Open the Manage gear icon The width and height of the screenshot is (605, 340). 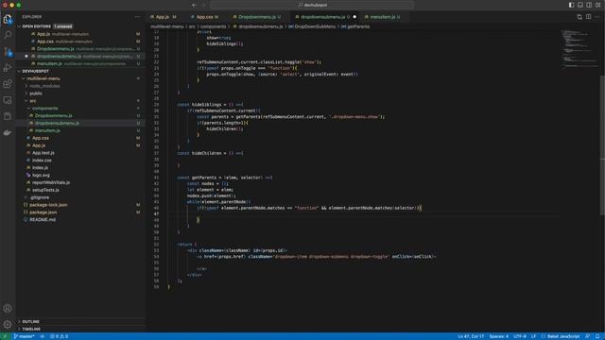click(x=8, y=324)
